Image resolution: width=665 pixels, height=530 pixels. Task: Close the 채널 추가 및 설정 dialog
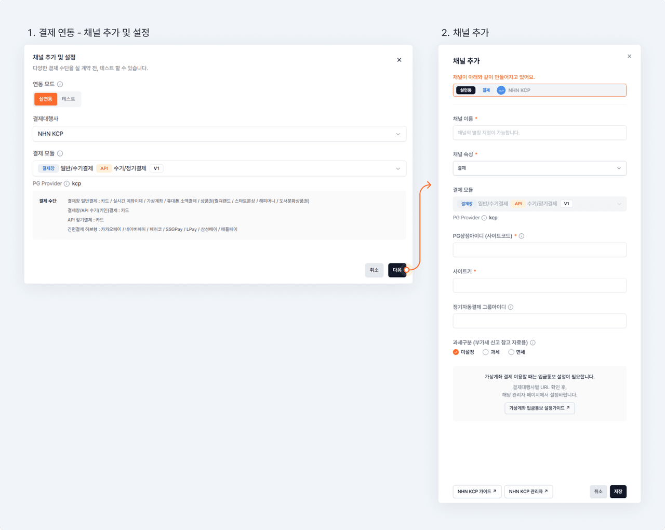point(399,60)
